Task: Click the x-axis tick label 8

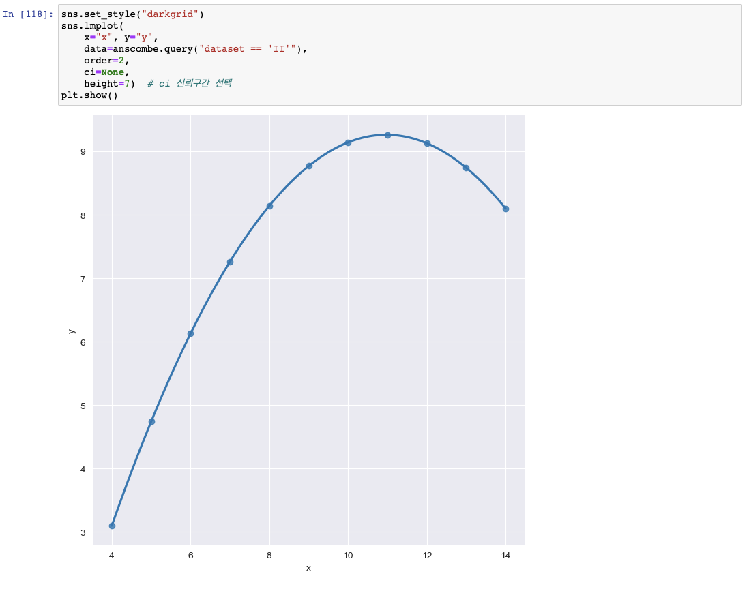Action: coord(269,555)
